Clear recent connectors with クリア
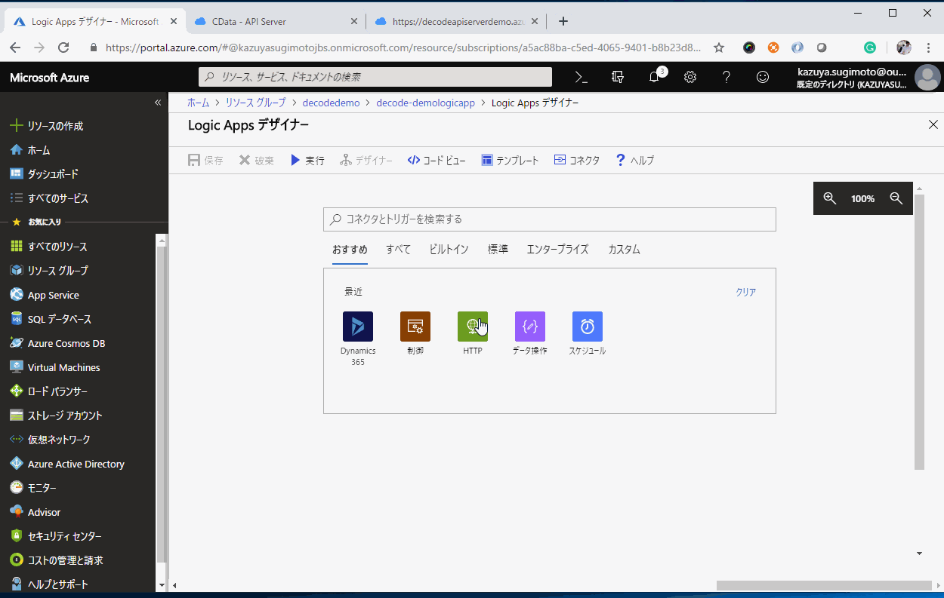The image size is (944, 598). tap(745, 292)
